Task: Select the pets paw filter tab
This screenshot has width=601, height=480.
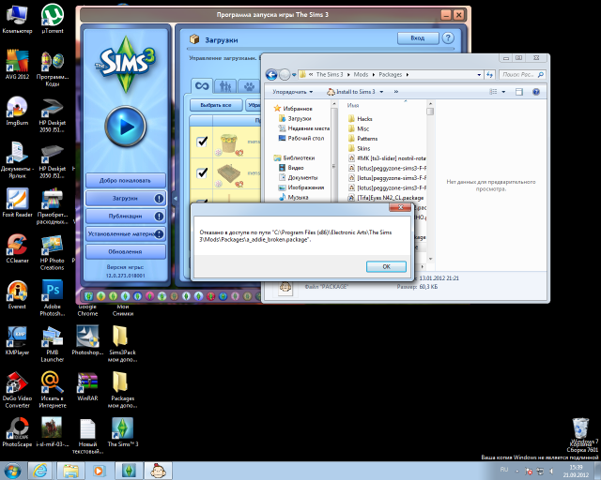Action: click(x=249, y=86)
